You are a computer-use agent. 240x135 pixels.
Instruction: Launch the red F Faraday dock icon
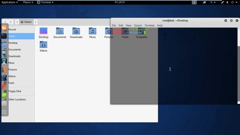pyautogui.click(x=4, y=87)
